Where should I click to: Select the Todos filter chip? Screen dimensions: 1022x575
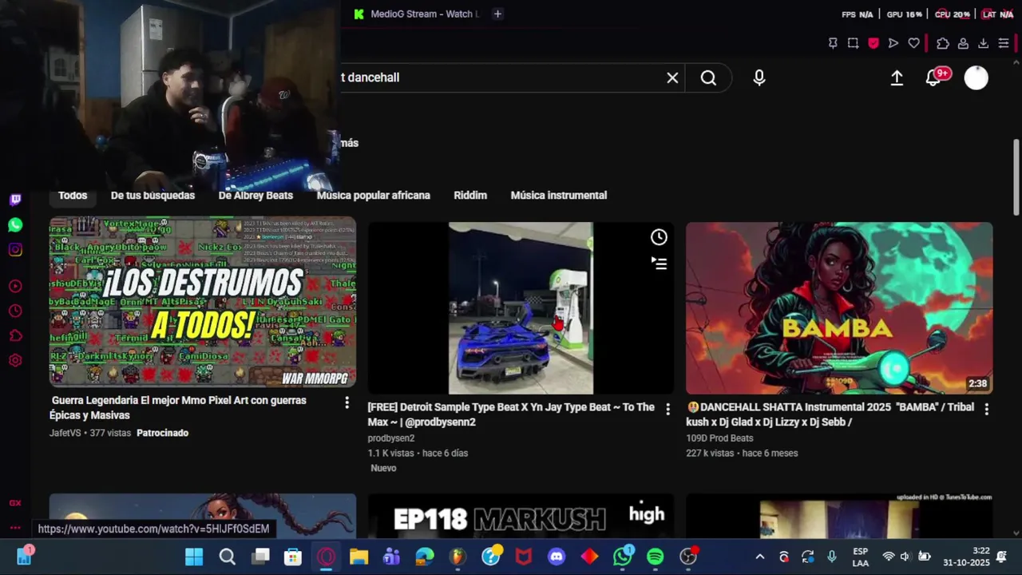[73, 195]
